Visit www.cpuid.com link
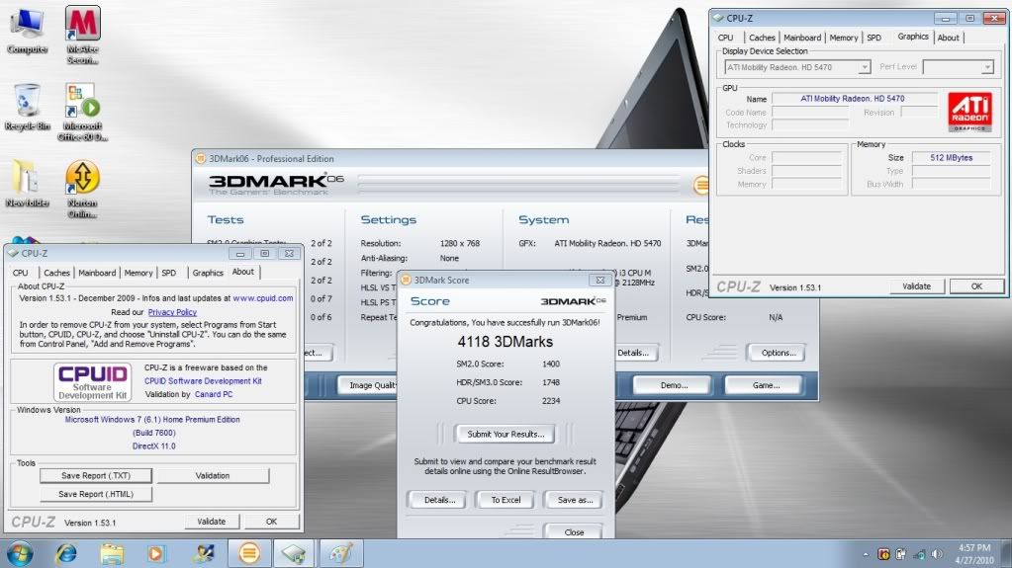 pyautogui.click(x=263, y=298)
